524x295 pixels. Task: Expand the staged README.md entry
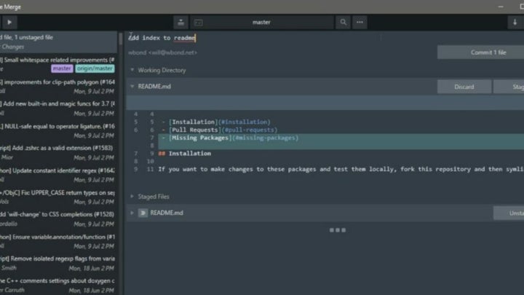132,213
